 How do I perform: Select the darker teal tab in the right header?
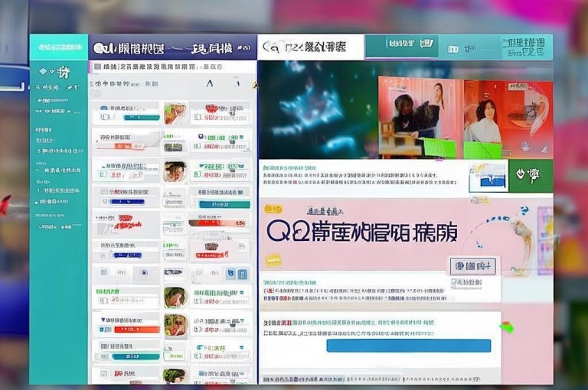402,46
